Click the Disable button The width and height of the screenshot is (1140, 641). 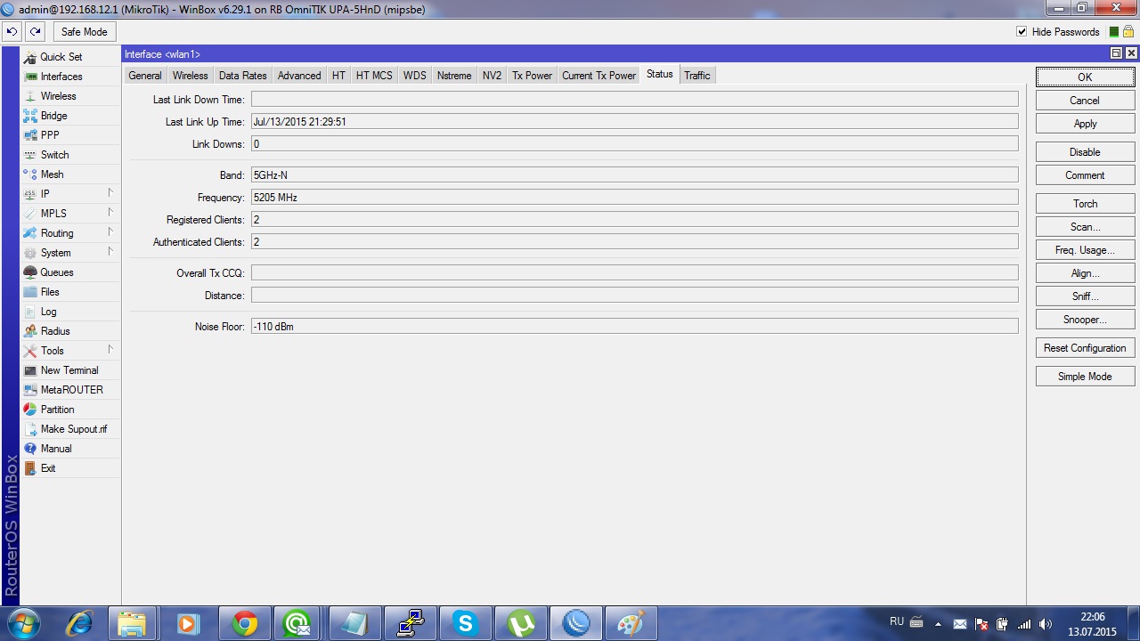coord(1085,152)
